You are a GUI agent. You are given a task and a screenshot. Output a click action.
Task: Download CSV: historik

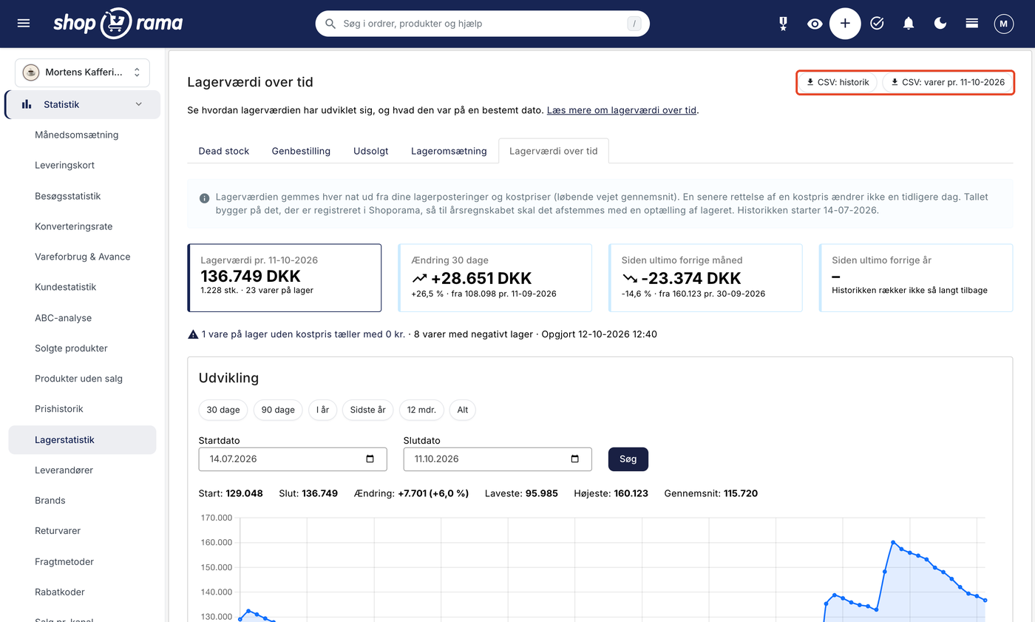(838, 82)
